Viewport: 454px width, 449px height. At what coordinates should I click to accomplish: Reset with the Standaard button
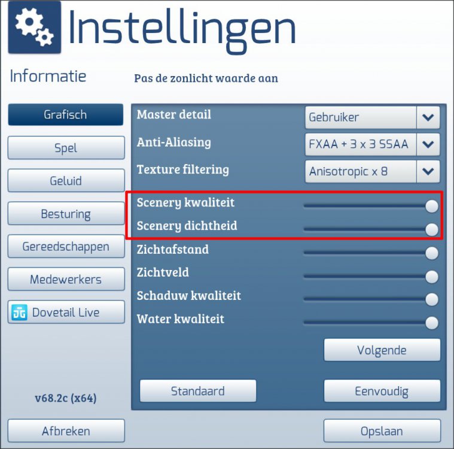tap(198, 391)
